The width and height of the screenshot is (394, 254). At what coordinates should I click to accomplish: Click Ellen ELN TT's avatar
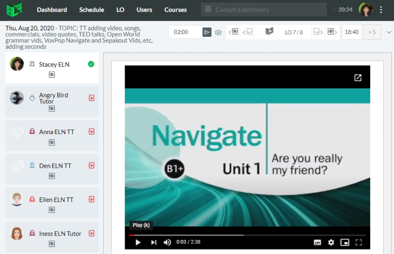pos(17,199)
